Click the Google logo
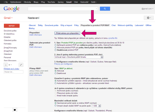Image resolution: width=155 pixels, height=112 pixels. (x=12, y=9)
